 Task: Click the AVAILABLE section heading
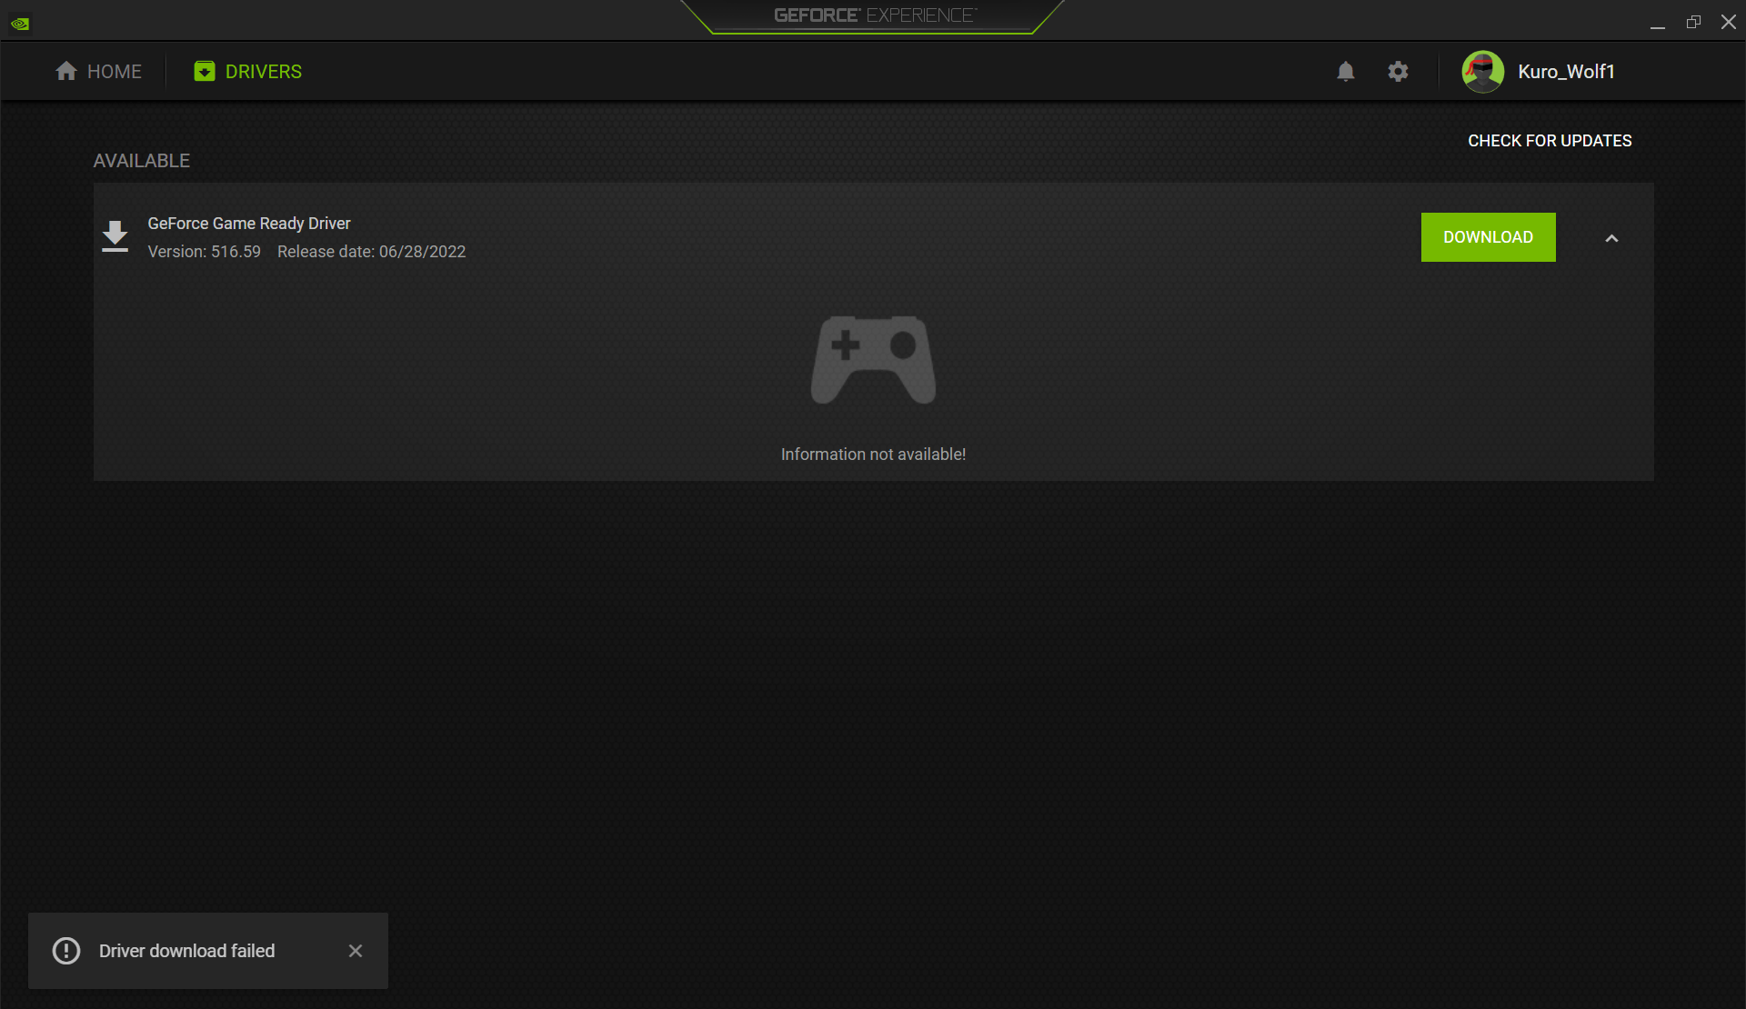click(x=142, y=161)
